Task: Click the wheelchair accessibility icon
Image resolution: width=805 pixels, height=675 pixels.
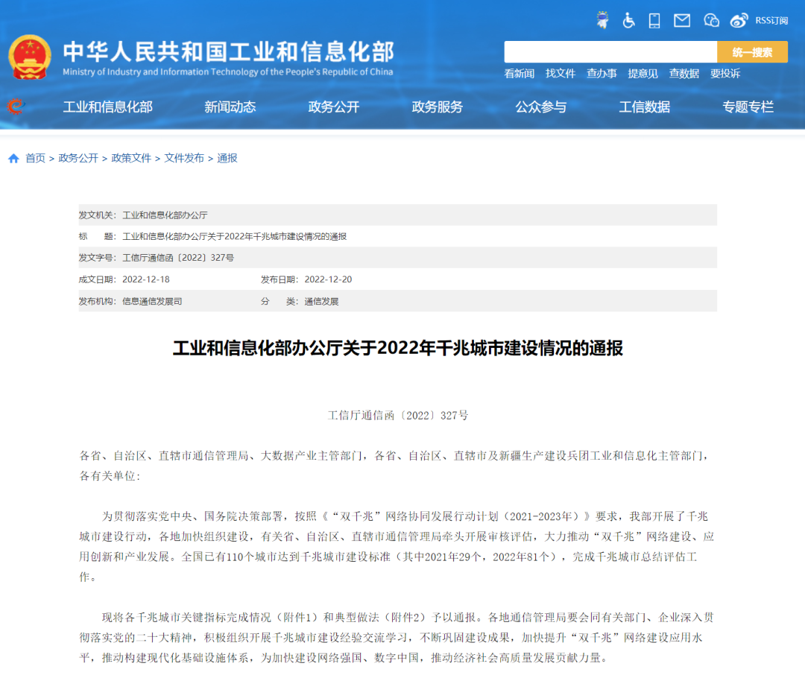Action: coord(628,21)
